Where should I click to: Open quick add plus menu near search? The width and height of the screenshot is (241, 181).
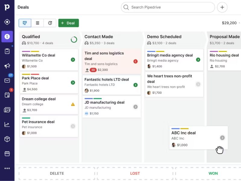222,7
